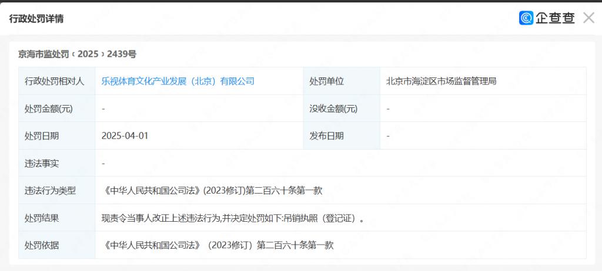Image resolution: width=602 pixels, height=271 pixels.
Task: Click the 违法事实 label cell
Action: [x=57, y=163]
